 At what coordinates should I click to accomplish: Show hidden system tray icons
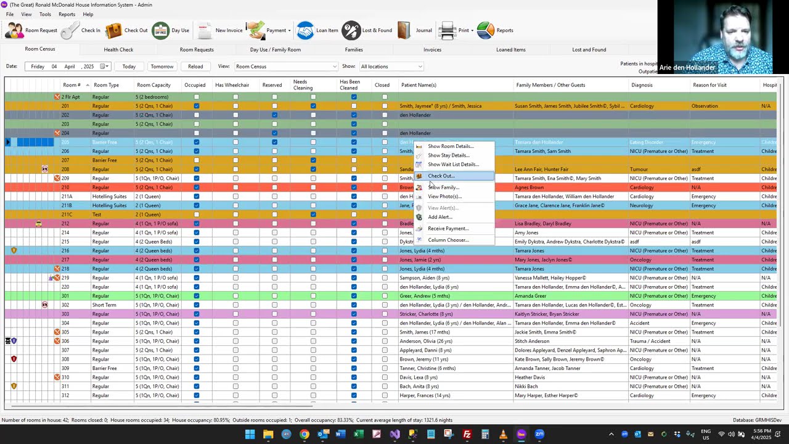click(611, 434)
